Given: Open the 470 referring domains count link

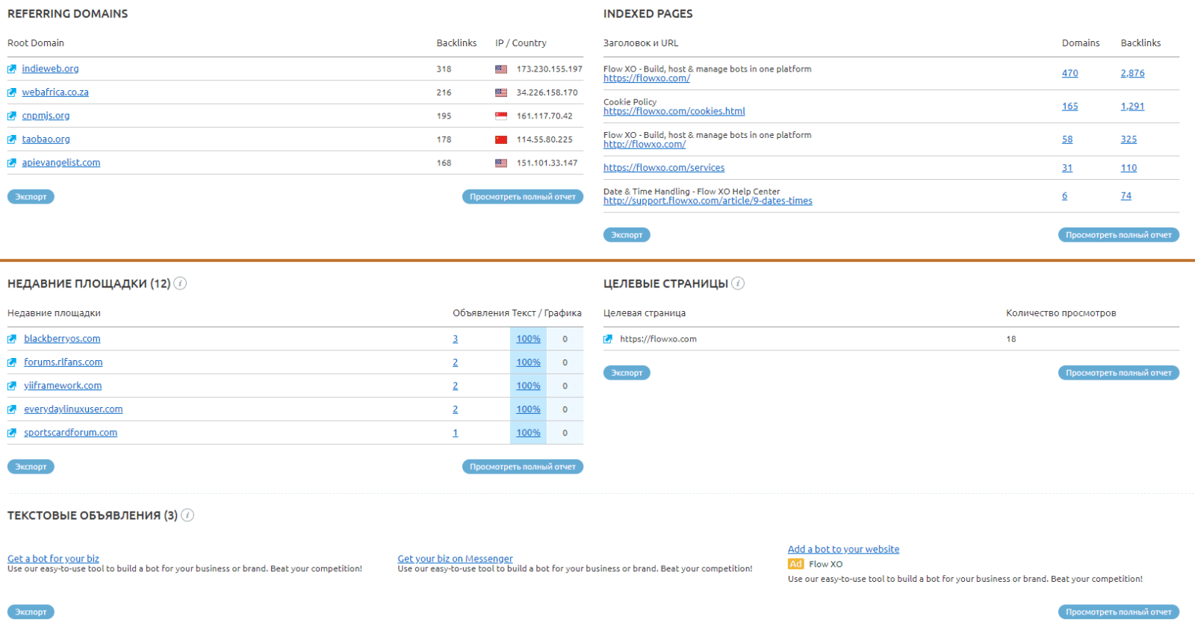Looking at the screenshot, I should pos(1070,73).
